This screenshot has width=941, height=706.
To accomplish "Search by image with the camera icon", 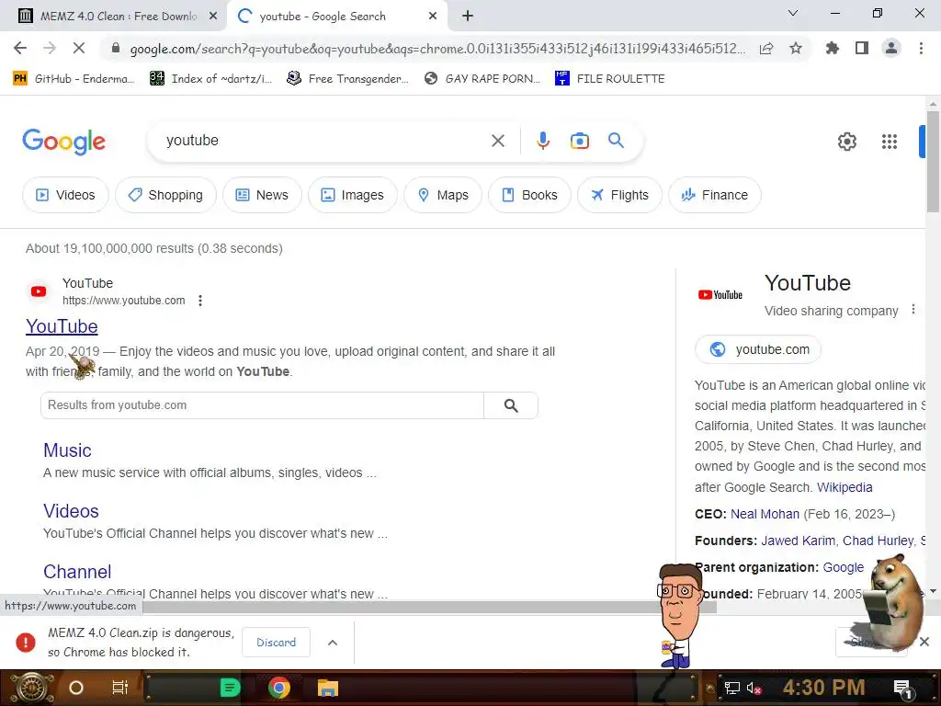I will [x=579, y=141].
